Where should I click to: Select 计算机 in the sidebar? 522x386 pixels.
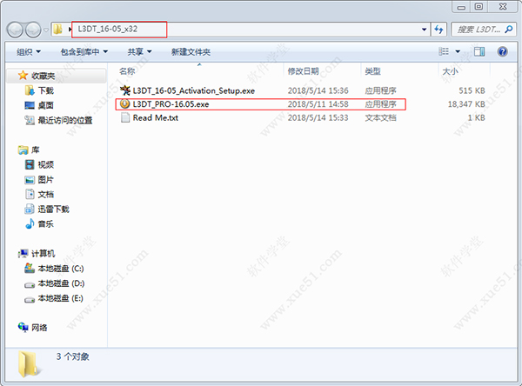[x=43, y=254]
